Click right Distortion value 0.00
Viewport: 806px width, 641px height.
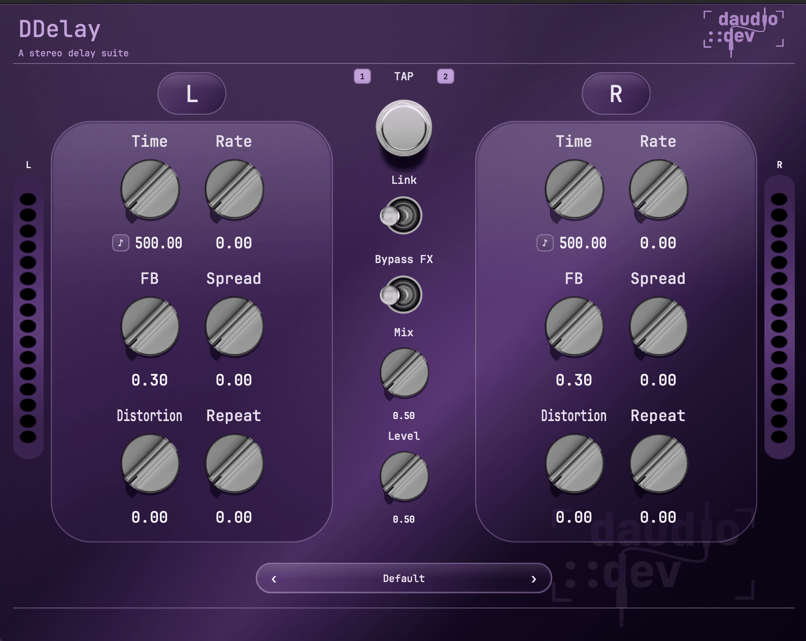pos(574,517)
